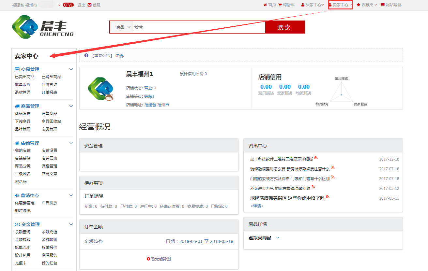
Task: Click into the search text field
Action: tap(199, 27)
